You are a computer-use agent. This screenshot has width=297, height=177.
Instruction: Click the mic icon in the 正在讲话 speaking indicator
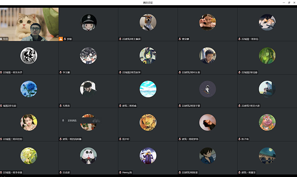tap(63, 120)
